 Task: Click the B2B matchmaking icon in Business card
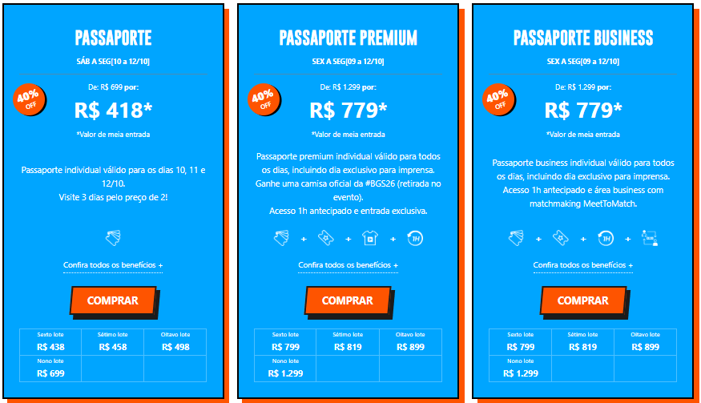(x=650, y=238)
